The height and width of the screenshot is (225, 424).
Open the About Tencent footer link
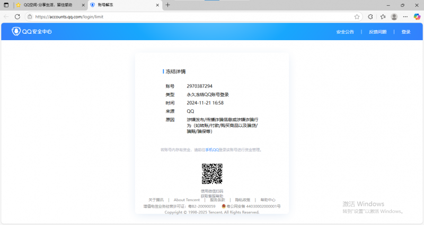(187, 200)
